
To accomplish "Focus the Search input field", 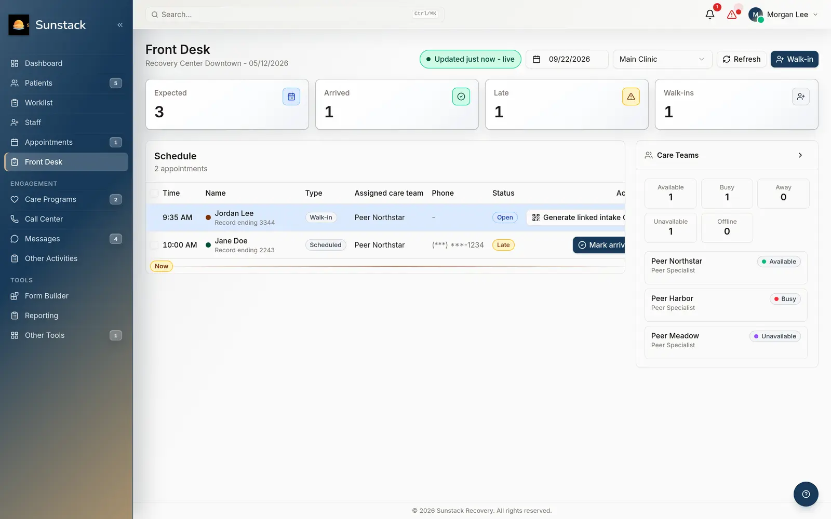I will click(x=295, y=15).
